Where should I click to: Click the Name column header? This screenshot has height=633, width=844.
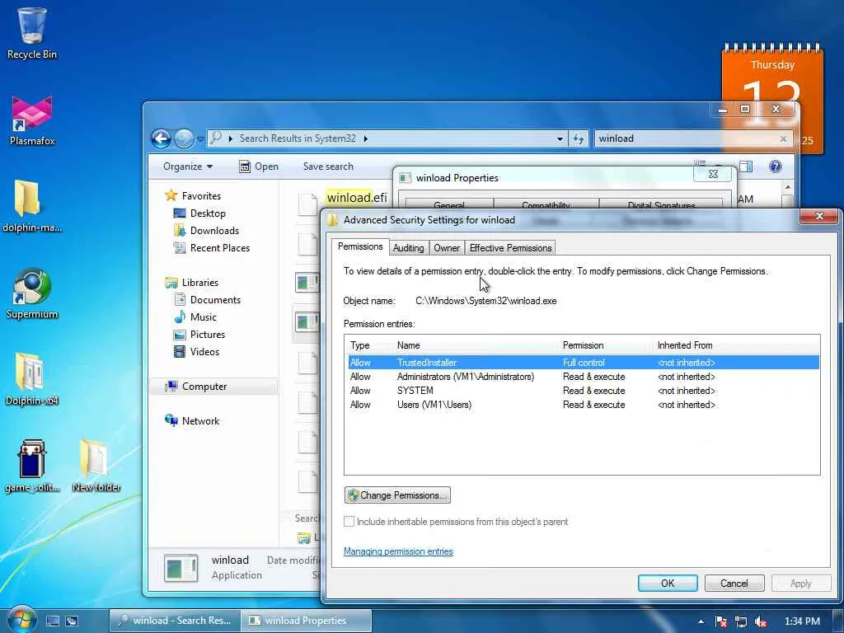pyautogui.click(x=476, y=345)
